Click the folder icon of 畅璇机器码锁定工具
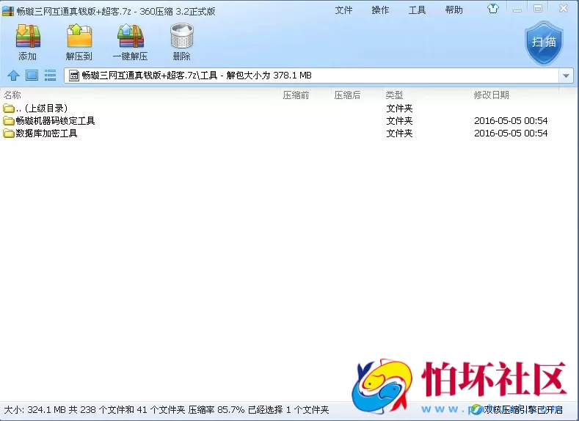 point(9,121)
